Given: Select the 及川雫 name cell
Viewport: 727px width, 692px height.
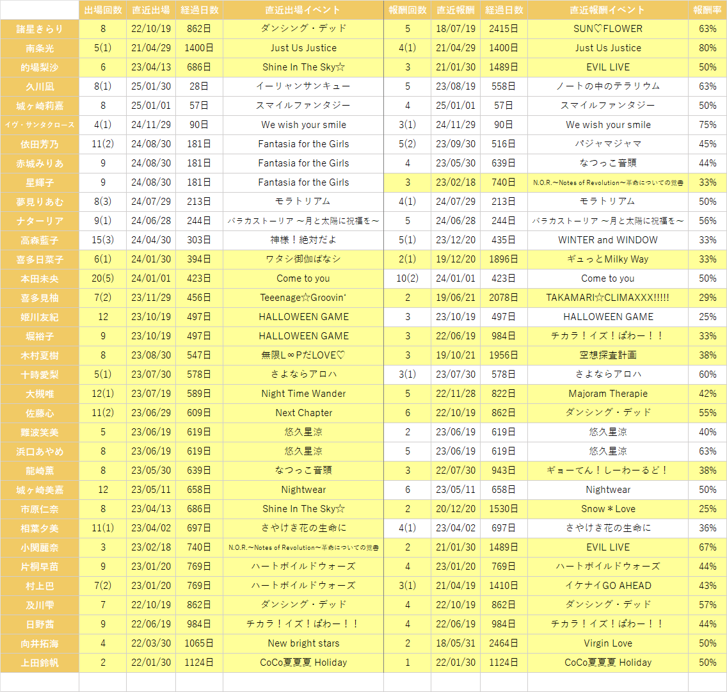Looking at the screenshot, I should 40,605.
